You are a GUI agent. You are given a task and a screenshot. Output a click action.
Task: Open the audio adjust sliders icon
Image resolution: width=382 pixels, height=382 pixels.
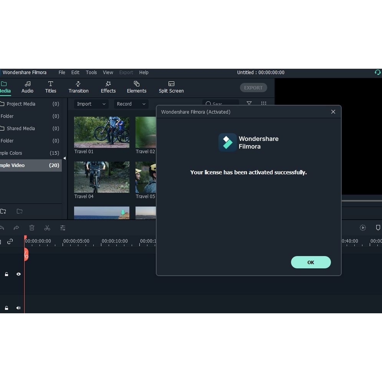pos(63,228)
